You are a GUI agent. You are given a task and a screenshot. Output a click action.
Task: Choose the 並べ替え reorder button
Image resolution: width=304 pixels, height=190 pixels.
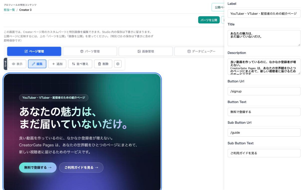pyautogui.click(x=80, y=64)
